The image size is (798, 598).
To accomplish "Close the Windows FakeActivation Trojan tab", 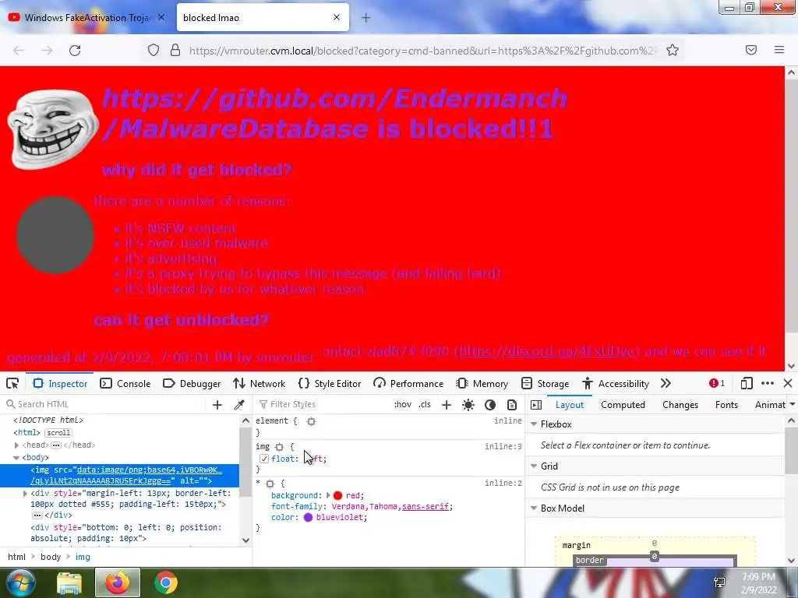I will [x=161, y=17].
